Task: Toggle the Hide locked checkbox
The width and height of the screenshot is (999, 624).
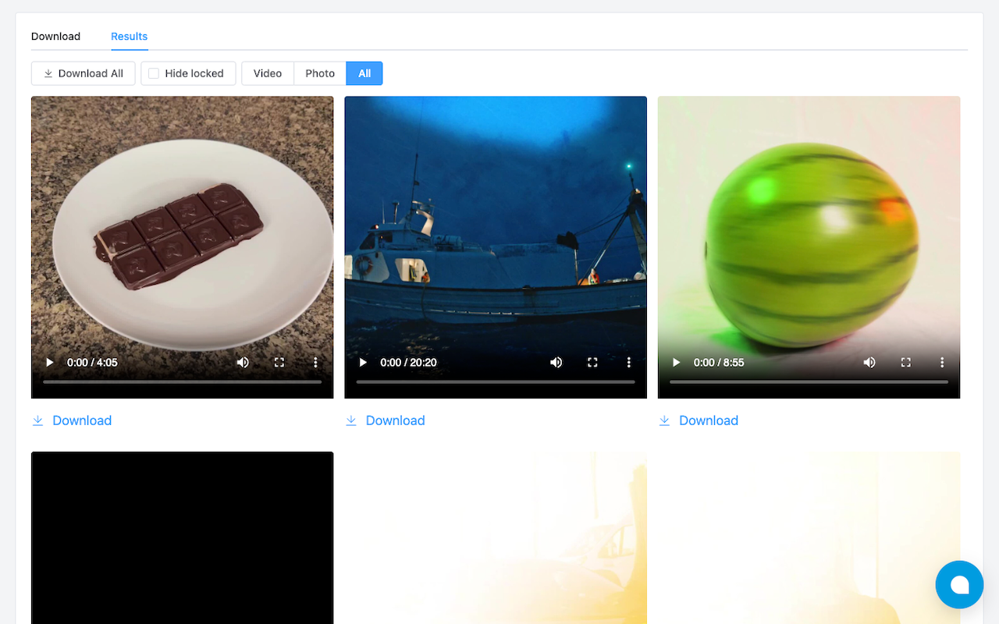Action: pyautogui.click(x=154, y=73)
